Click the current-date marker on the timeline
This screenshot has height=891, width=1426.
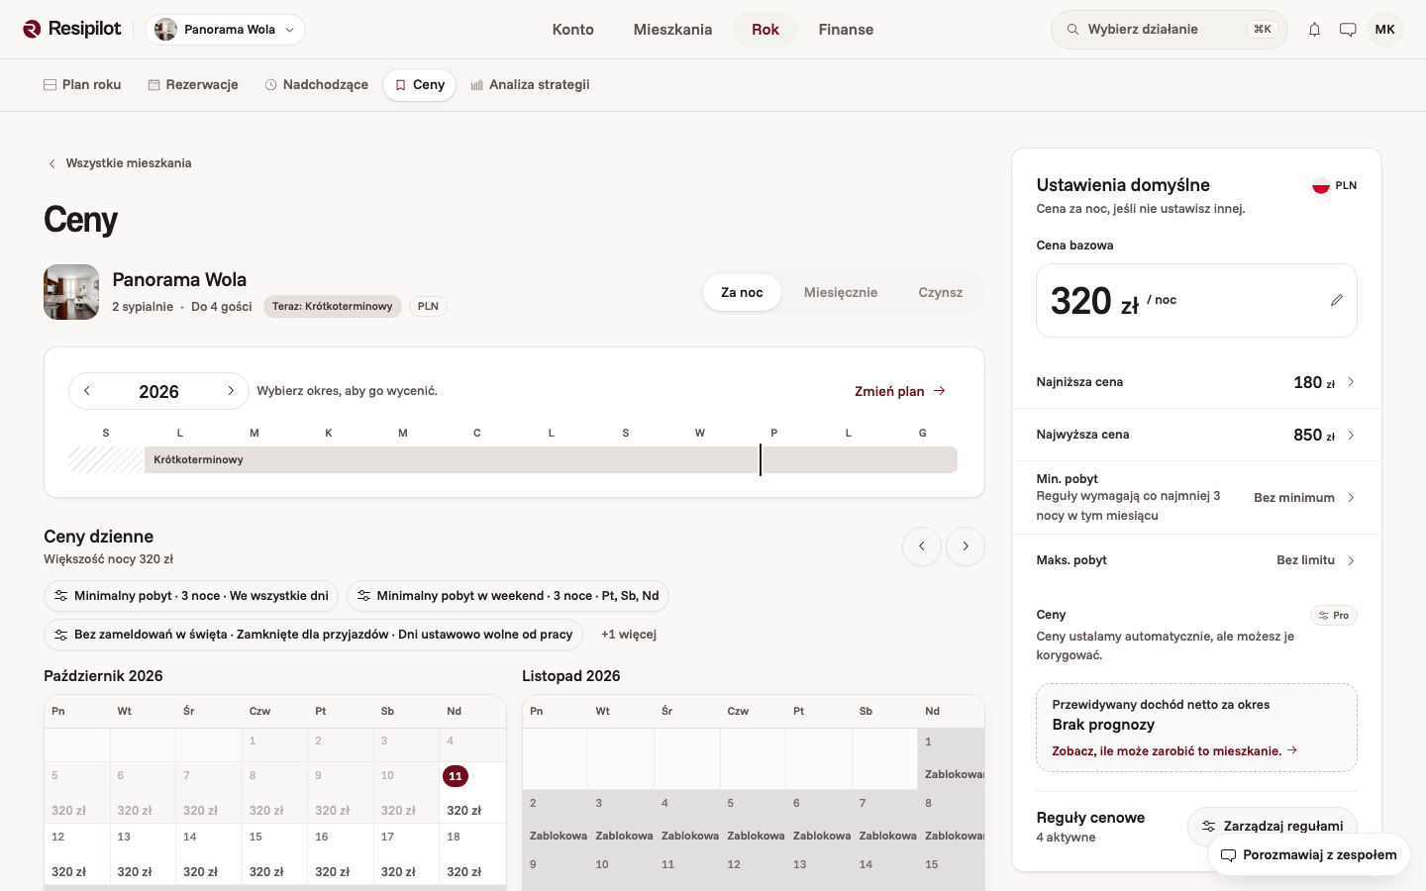tap(761, 460)
